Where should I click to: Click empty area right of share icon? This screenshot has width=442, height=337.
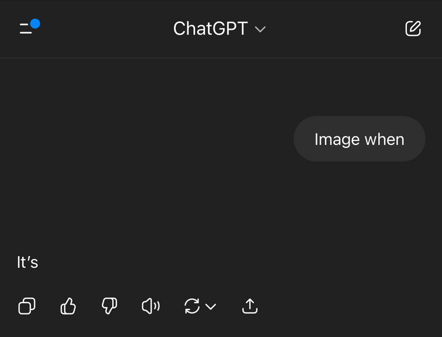pos(350,306)
